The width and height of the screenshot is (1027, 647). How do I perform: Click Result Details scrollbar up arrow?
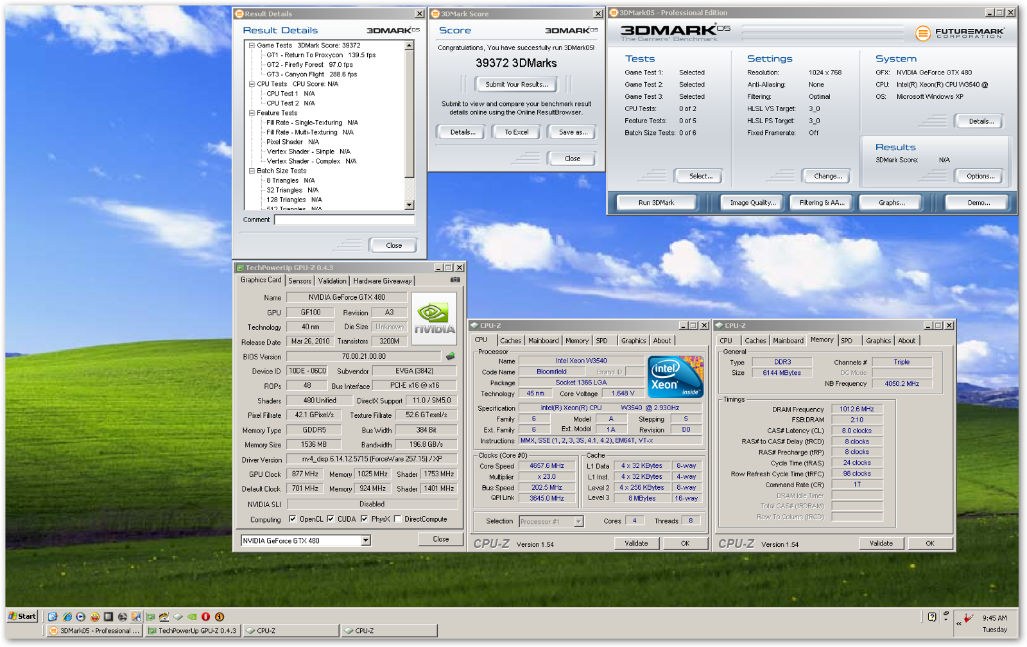[410, 46]
